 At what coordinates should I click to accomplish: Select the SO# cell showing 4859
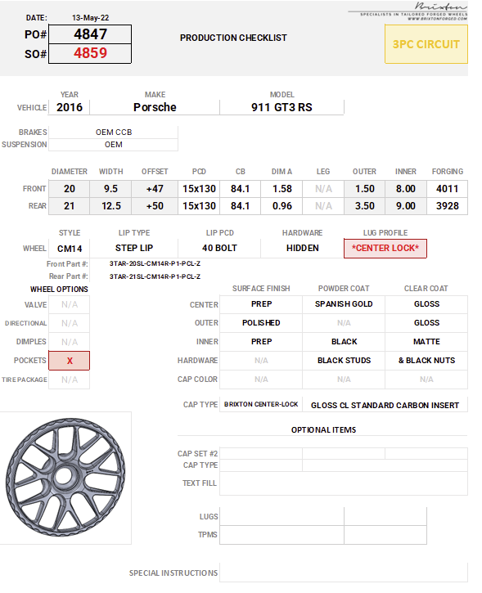[x=90, y=53]
